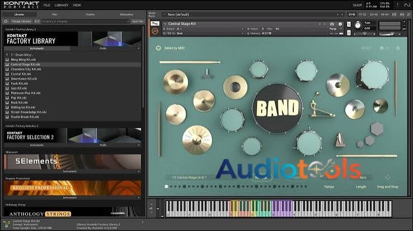413x231 pixels.
Task: Expand the Central Stage Kit header arrow
Action: [x=165, y=24]
